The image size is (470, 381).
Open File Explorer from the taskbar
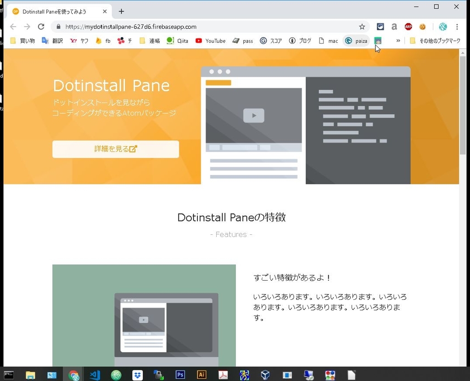[x=30, y=375]
